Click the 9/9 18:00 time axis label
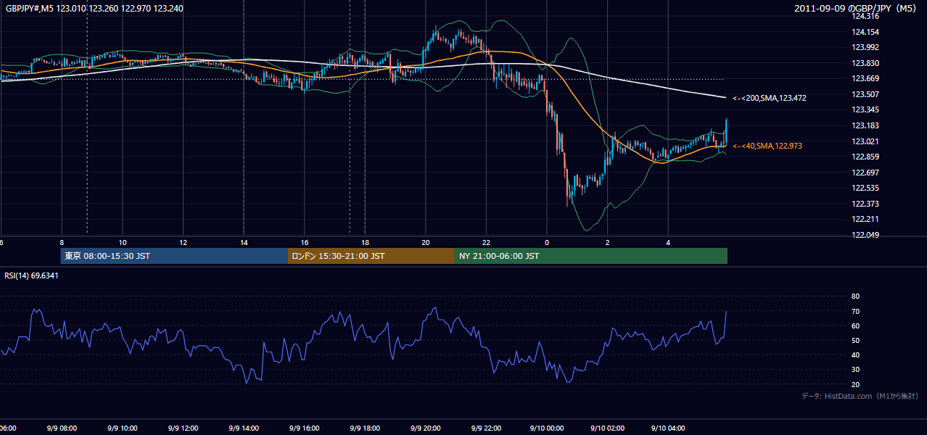The width and height of the screenshot is (927, 435). point(365,428)
